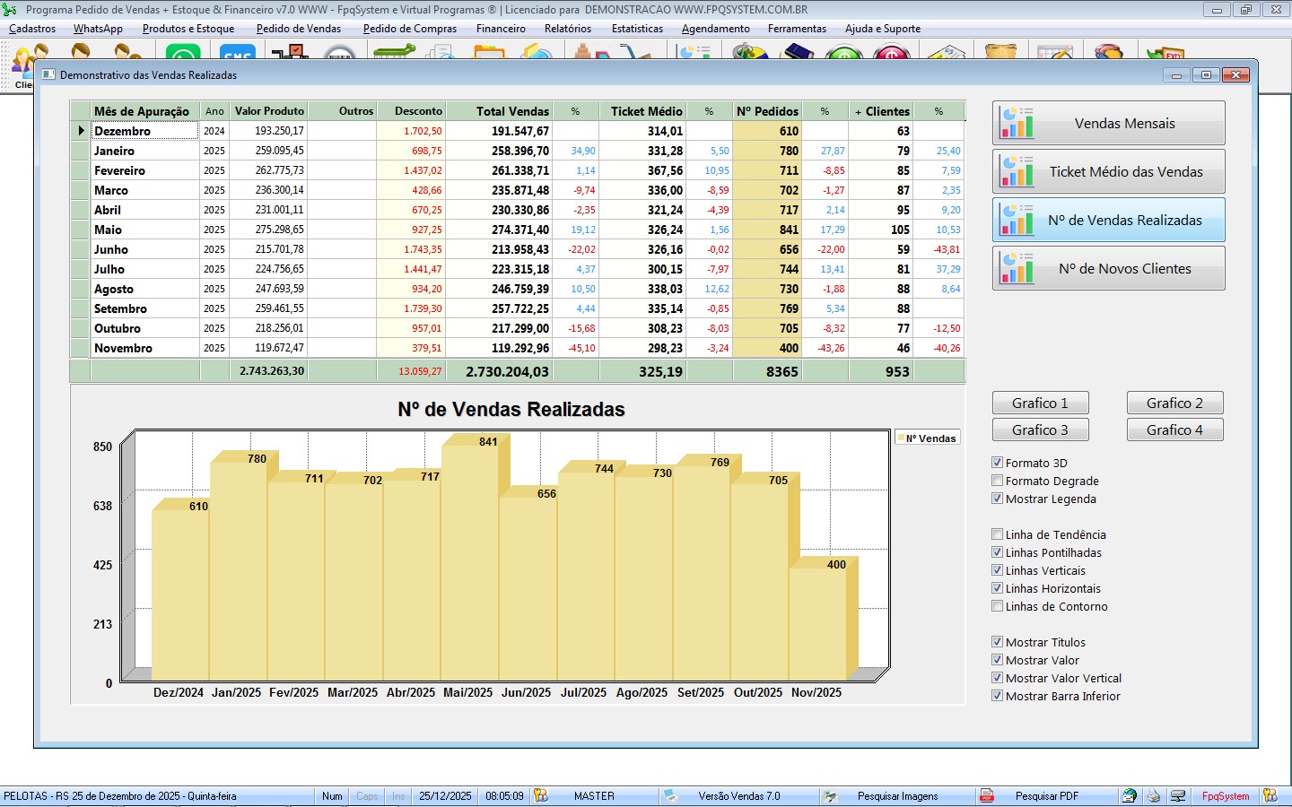Click the printer icon in status bar
The height and width of the screenshot is (807, 1292).
(x=1154, y=796)
